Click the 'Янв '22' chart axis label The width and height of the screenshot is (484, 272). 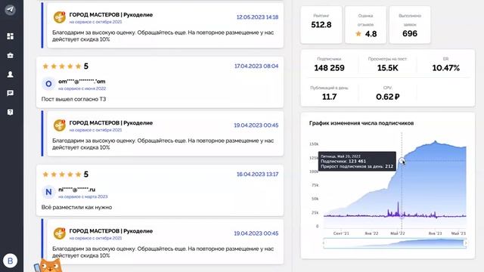[371, 233]
